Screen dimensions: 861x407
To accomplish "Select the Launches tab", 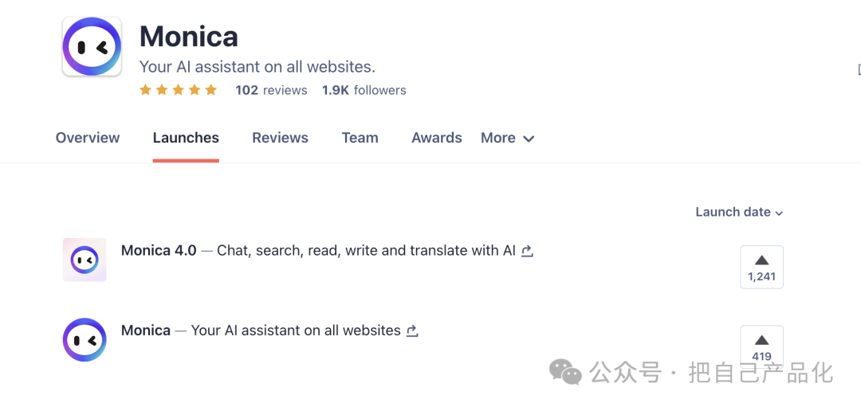I will pos(186,138).
